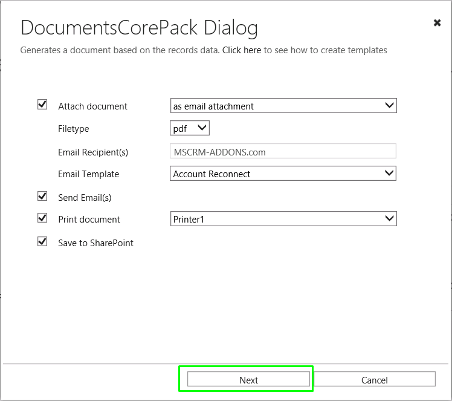
Task: Click the 'Save to SharePoint' label text
Action: (x=95, y=243)
